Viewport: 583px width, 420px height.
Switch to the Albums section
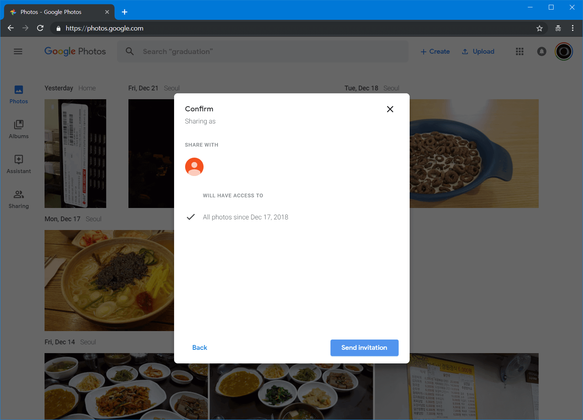19,129
